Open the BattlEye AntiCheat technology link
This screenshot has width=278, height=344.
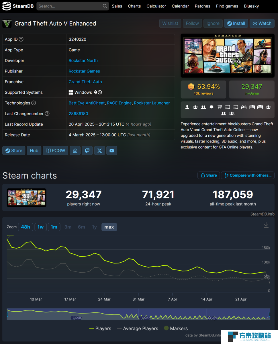87,103
